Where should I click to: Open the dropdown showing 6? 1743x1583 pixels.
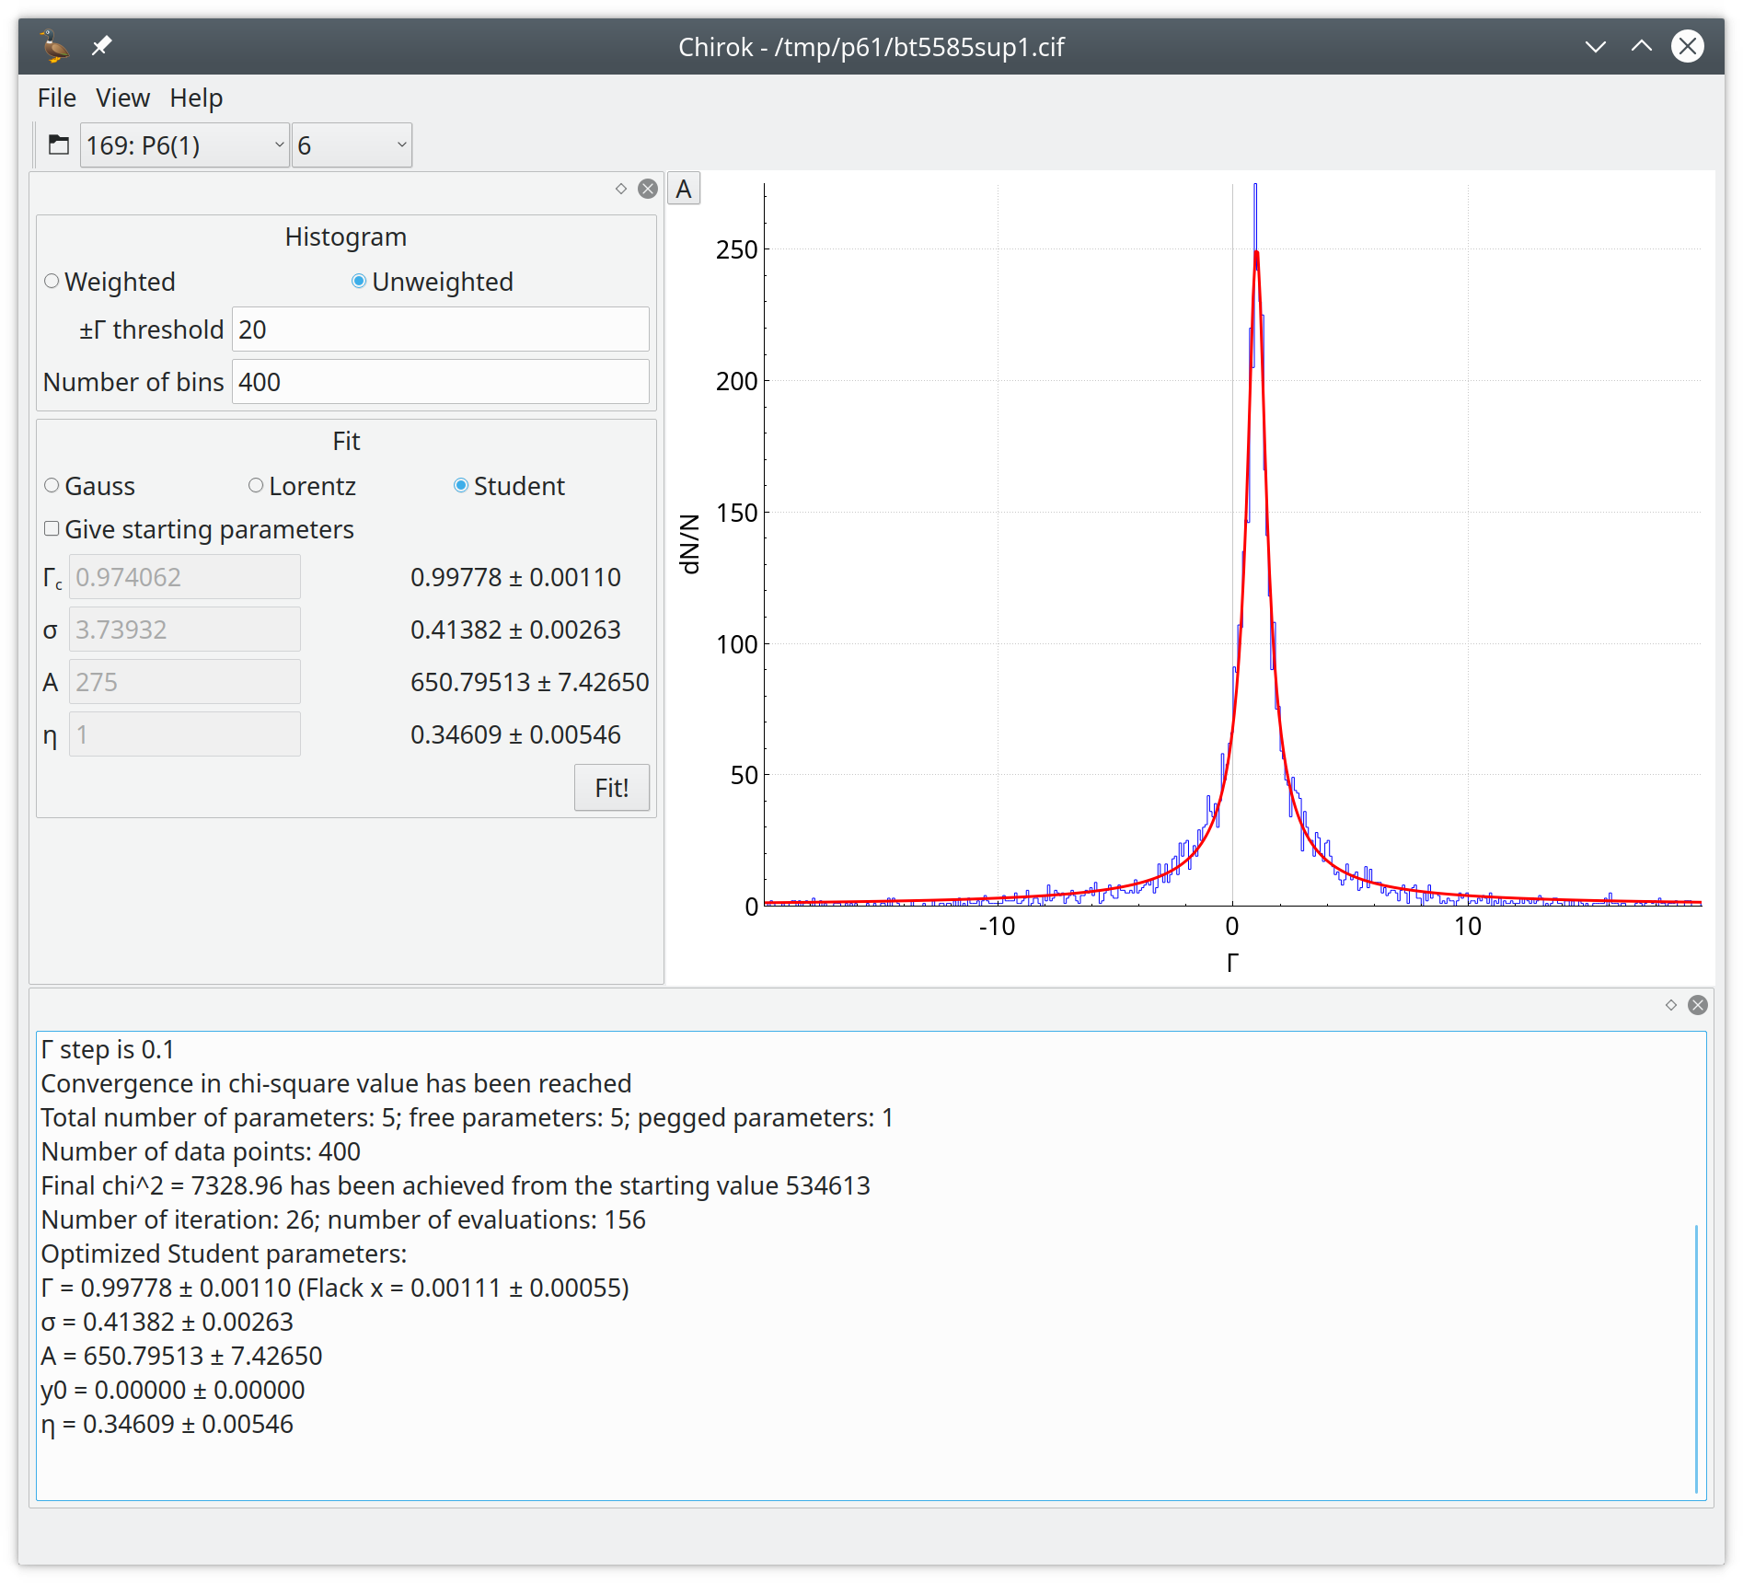coord(352,145)
